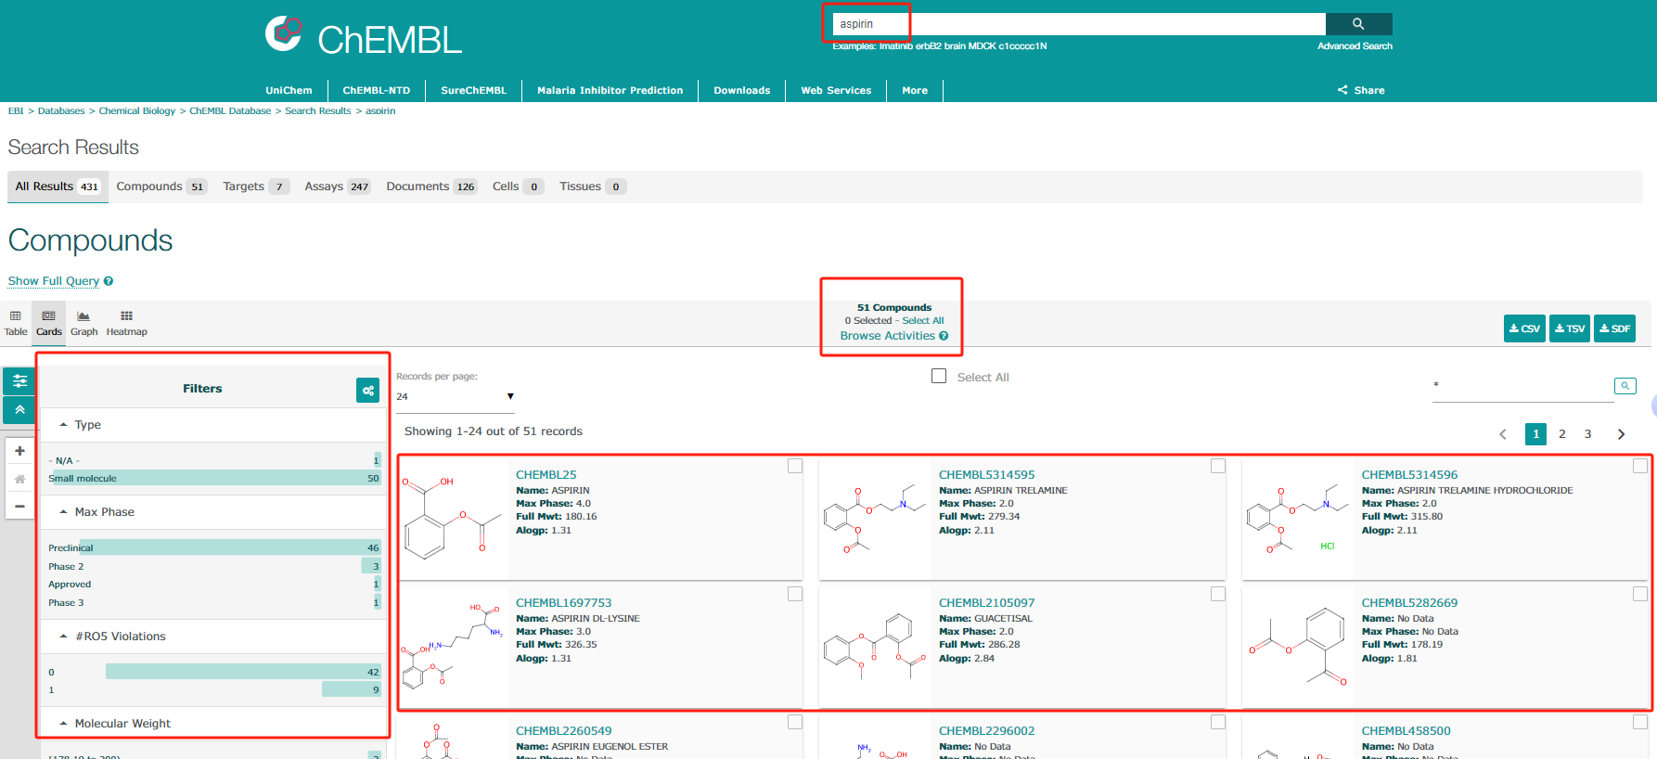The width and height of the screenshot is (1657, 759).
Task: Open the Assays results tab
Action: pos(338,187)
